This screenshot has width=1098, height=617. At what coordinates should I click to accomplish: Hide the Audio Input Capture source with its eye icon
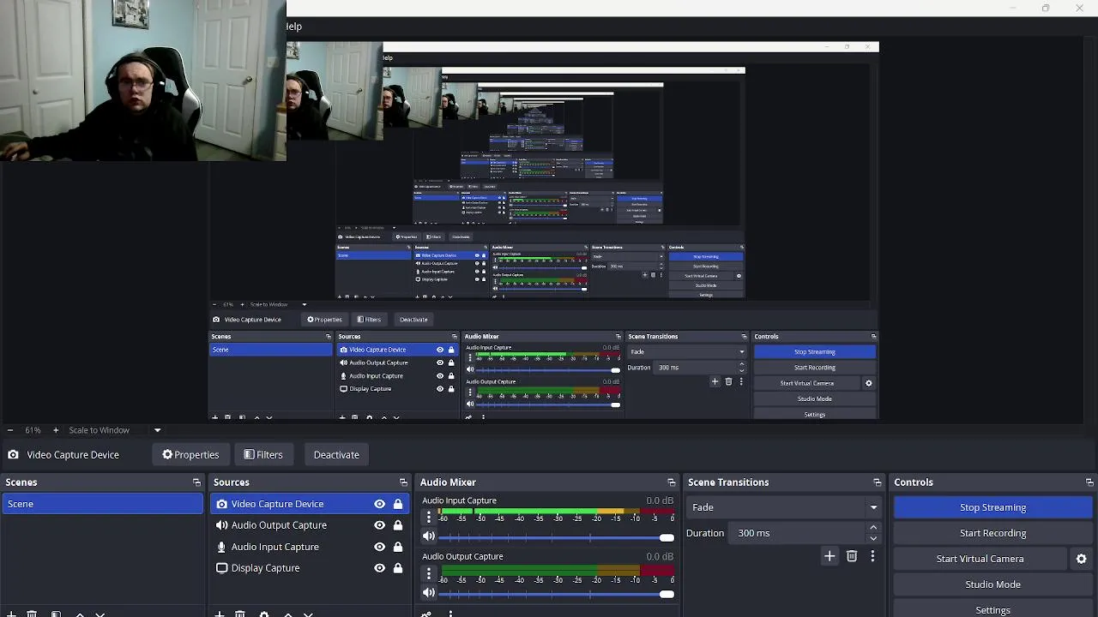pyautogui.click(x=379, y=547)
